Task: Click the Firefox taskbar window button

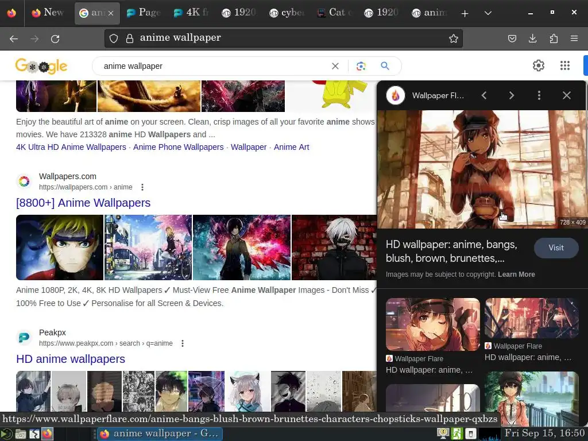Action: pyautogui.click(x=160, y=434)
